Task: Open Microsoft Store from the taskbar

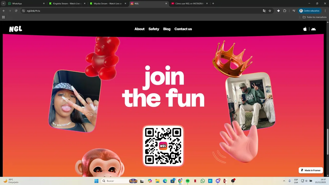Action: (172, 181)
